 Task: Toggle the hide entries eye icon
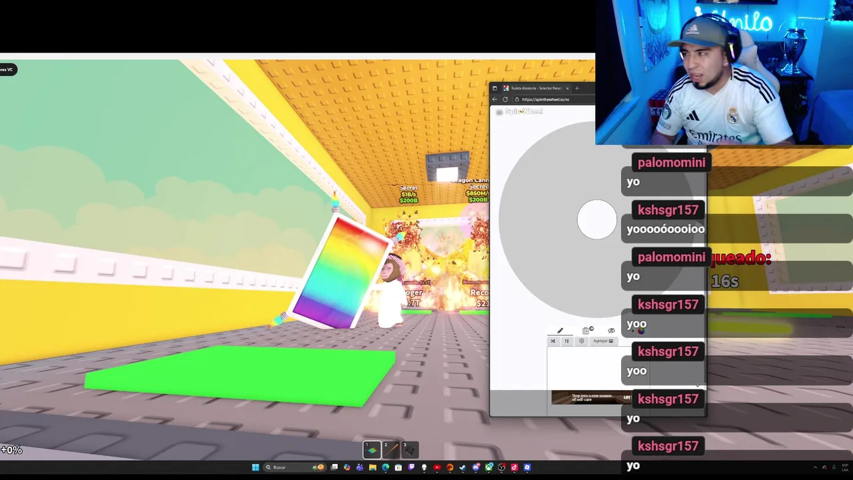coord(612,331)
